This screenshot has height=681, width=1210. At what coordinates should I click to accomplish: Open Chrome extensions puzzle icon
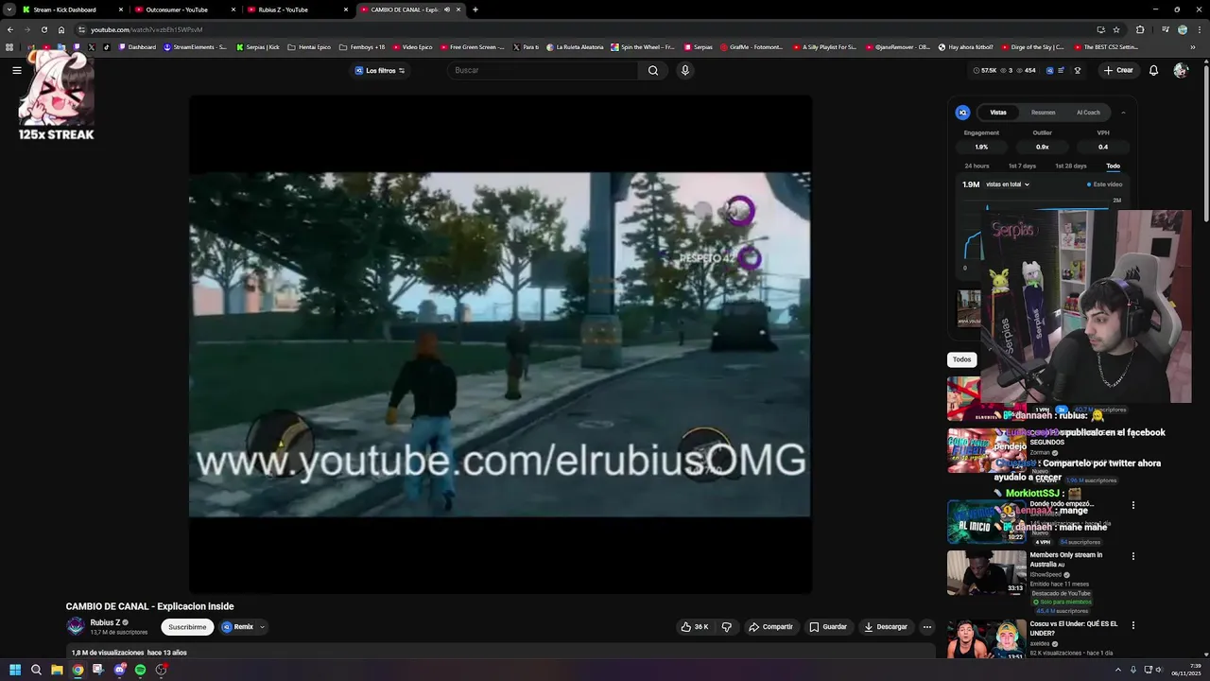click(1140, 29)
